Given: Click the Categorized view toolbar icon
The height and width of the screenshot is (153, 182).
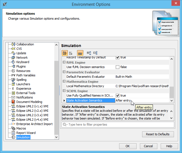Looking at the screenshot, I should (x=64, y=53).
